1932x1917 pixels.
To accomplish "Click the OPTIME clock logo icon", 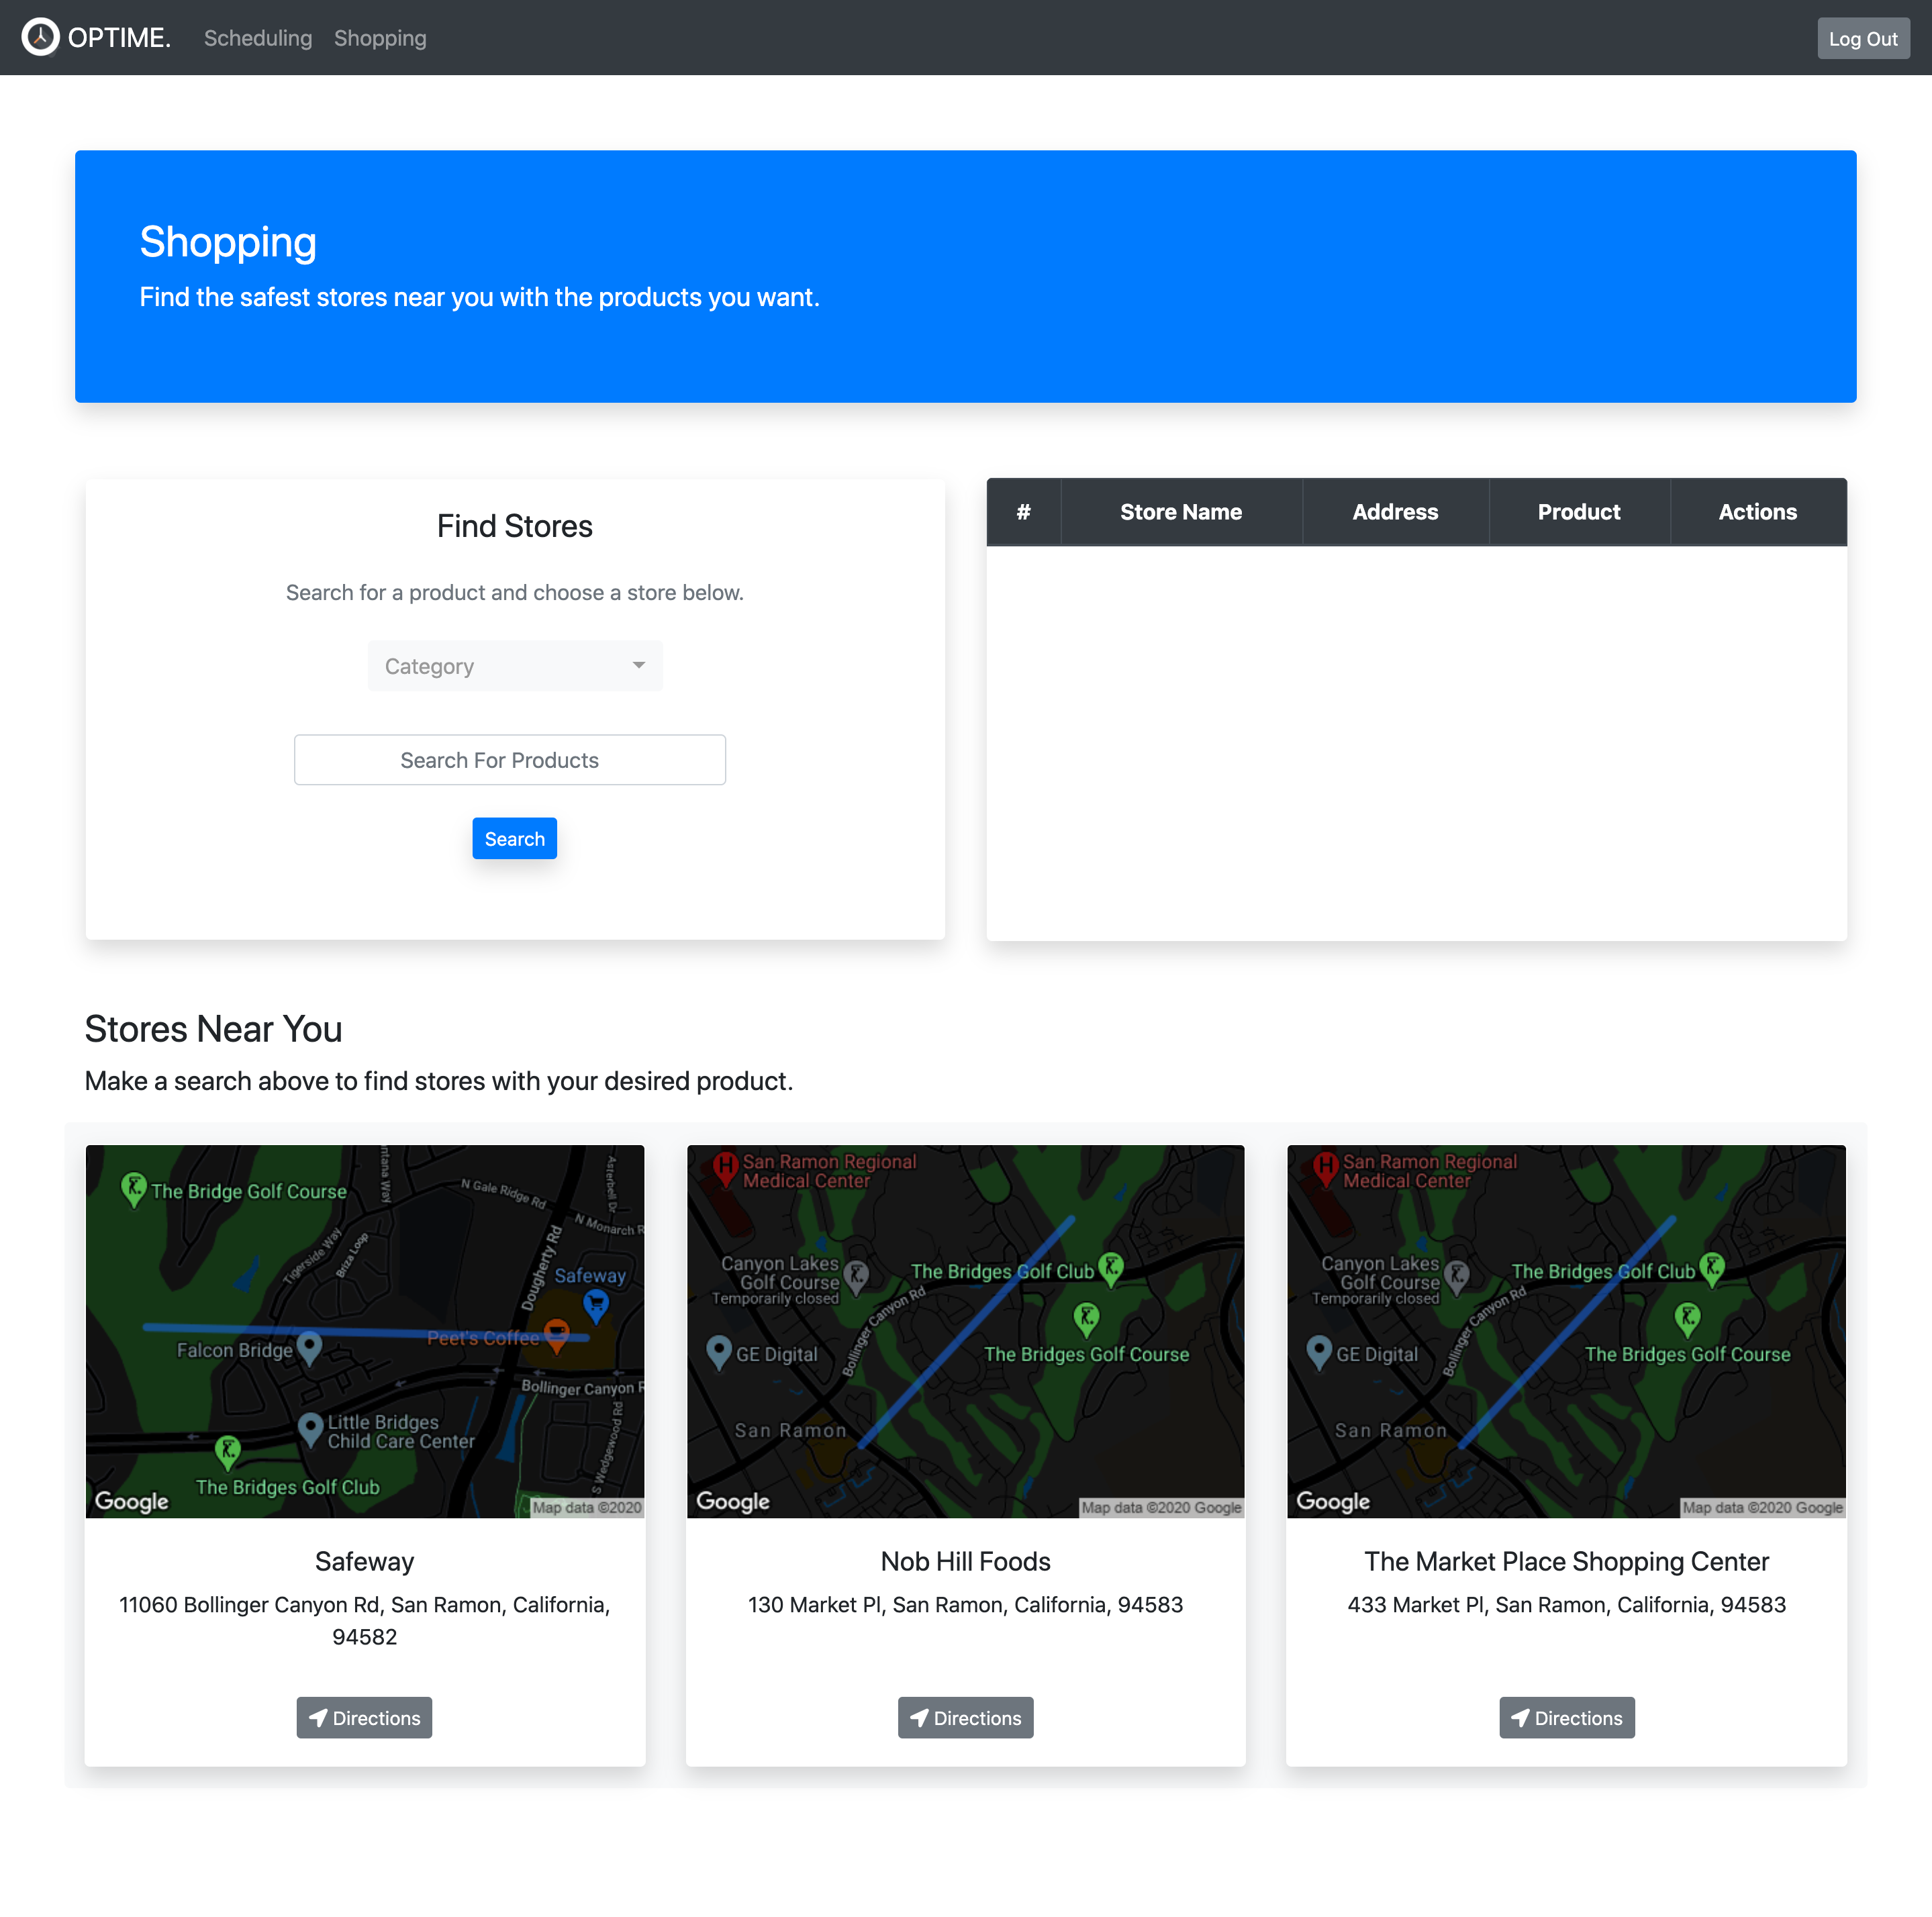I will 40,37.
